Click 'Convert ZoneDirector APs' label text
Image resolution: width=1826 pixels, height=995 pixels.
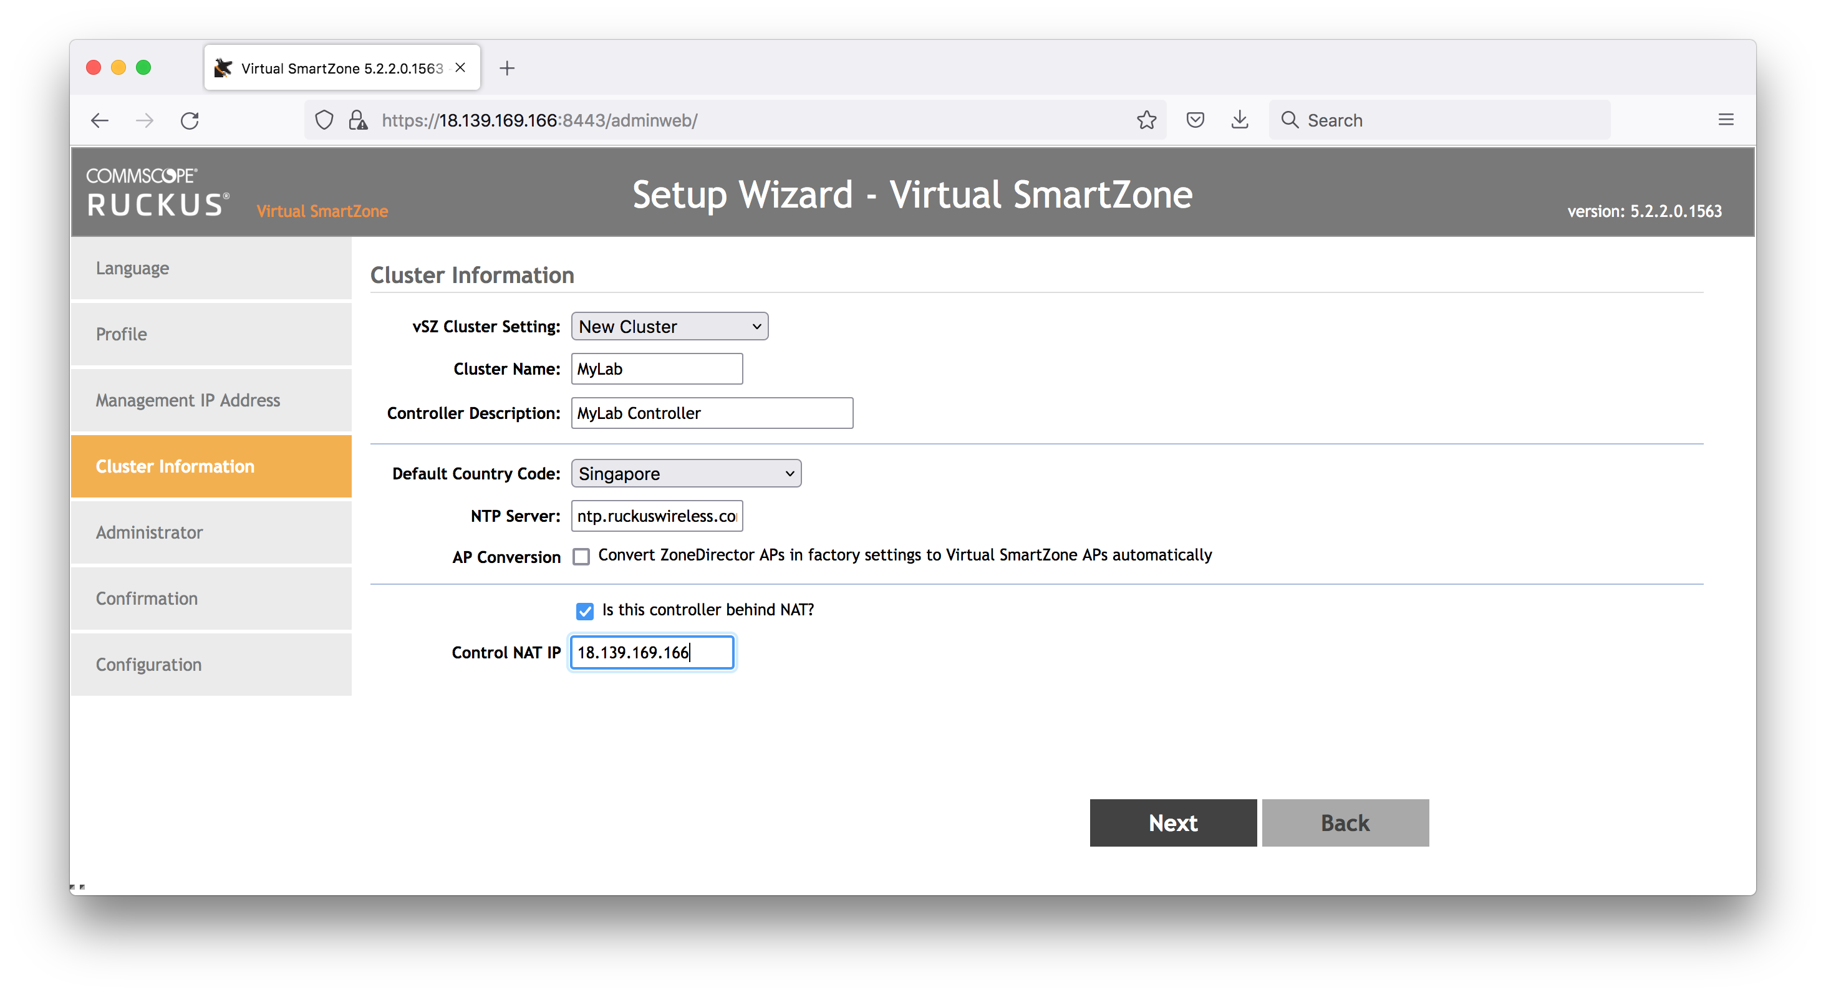pos(905,555)
